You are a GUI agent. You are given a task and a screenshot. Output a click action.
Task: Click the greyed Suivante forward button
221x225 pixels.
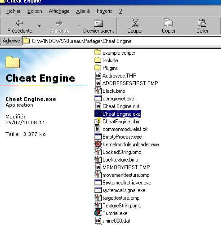coord(59,26)
